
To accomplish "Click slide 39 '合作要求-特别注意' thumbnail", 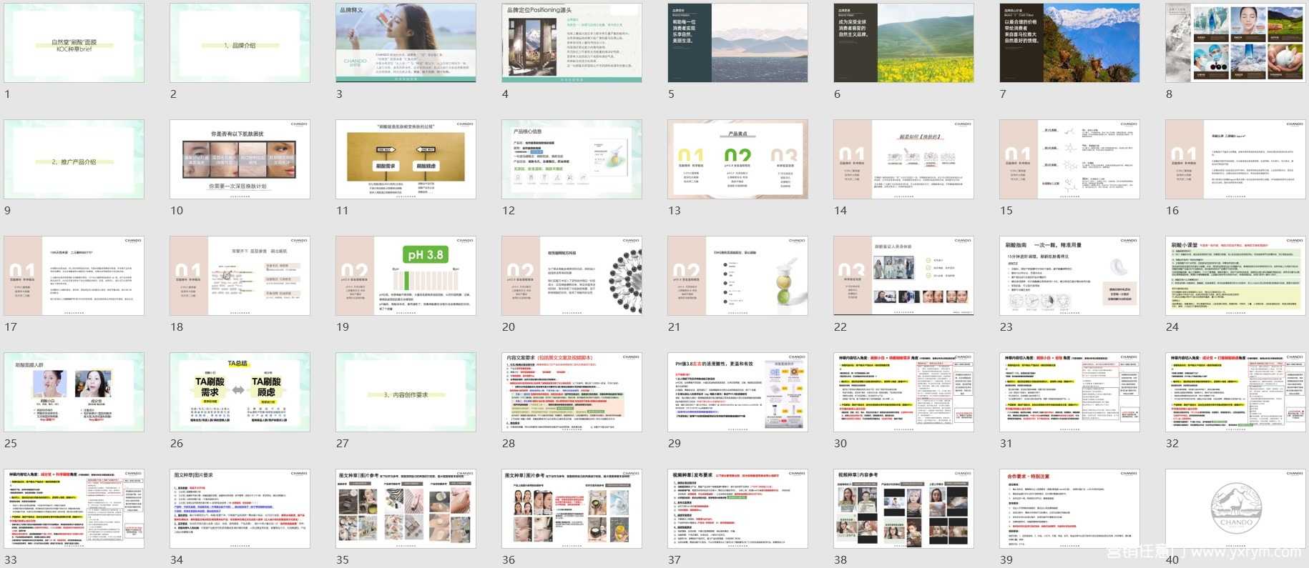I will [x=1069, y=509].
